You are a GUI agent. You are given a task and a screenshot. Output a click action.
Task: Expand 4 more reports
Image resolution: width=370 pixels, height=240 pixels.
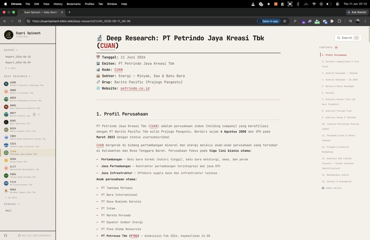click(x=10, y=68)
